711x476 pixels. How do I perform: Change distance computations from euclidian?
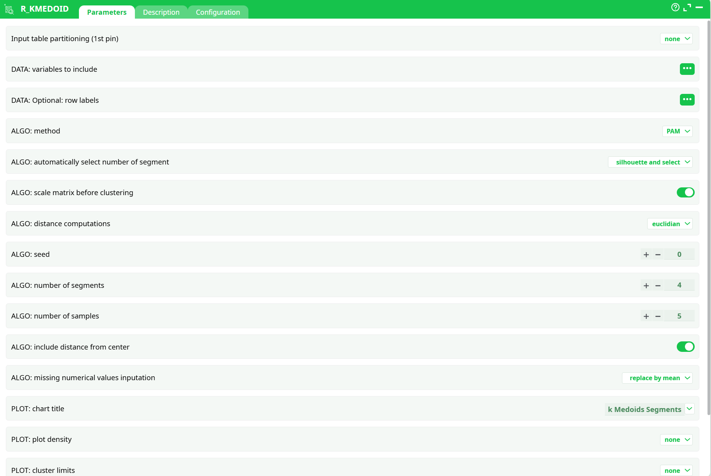(x=670, y=223)
